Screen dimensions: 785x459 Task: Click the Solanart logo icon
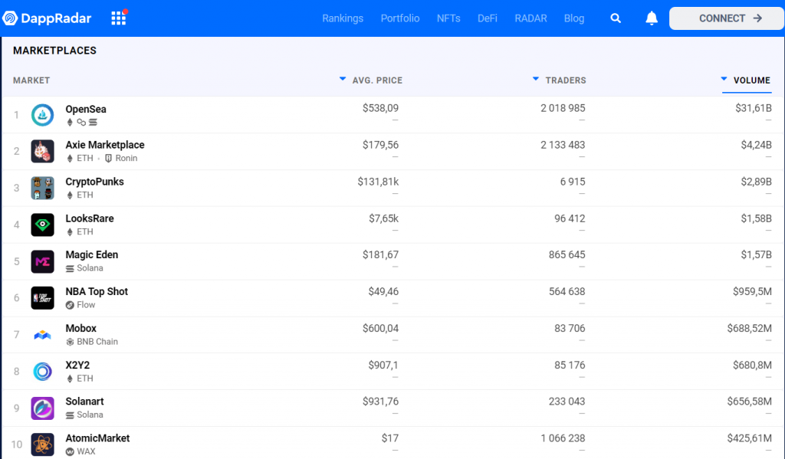click(42, 408)
